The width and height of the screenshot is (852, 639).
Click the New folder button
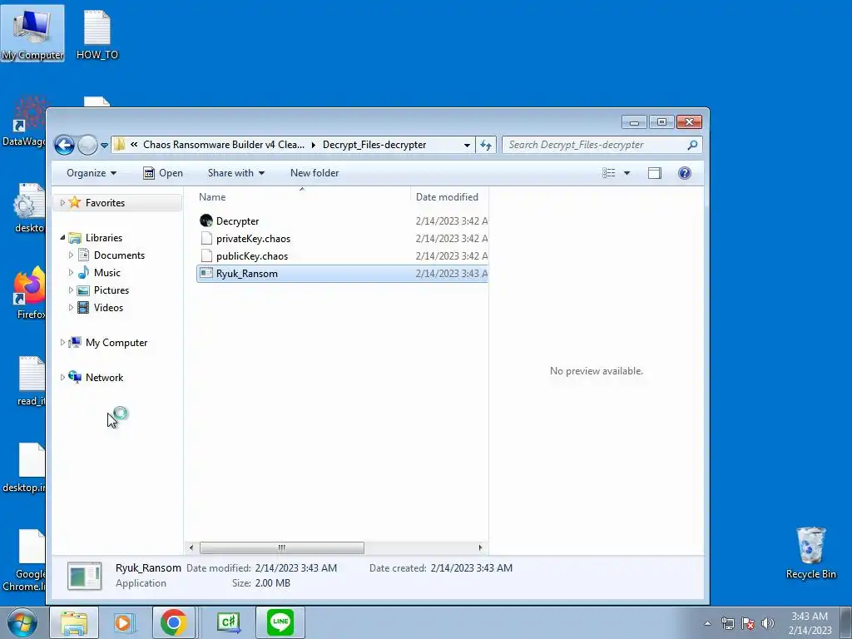pos(315,173)
